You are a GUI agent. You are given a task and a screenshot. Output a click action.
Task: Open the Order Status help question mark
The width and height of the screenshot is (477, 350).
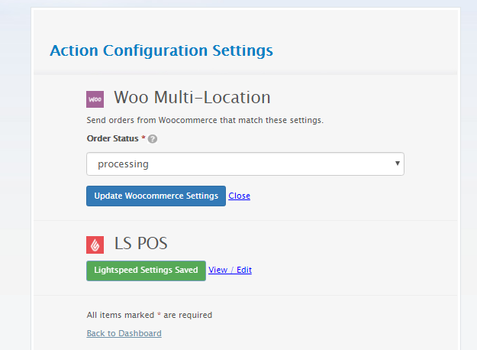coord(153,139)
